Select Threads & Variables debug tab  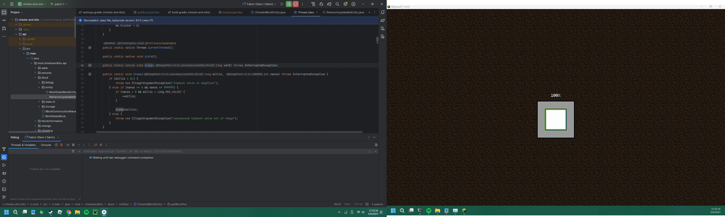point(23,145)
